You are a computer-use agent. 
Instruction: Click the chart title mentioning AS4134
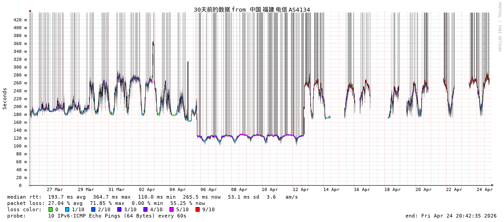click(252, 9)
